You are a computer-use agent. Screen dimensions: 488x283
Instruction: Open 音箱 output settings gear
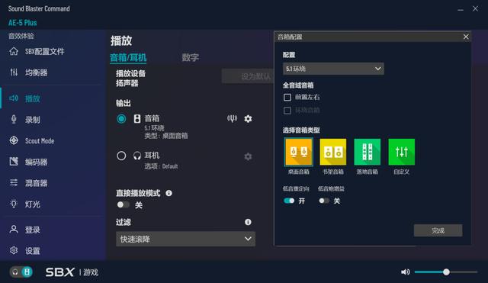coord(248,119)
